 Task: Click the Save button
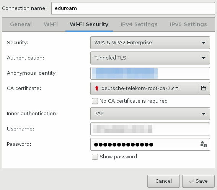tap(198, 181)
